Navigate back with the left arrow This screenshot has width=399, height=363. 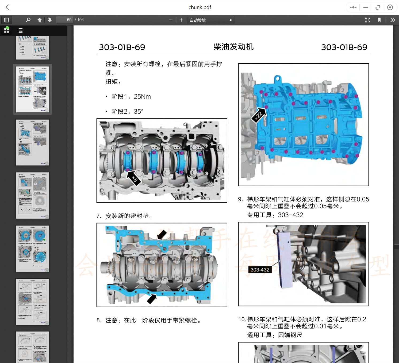tap(7, 7)
